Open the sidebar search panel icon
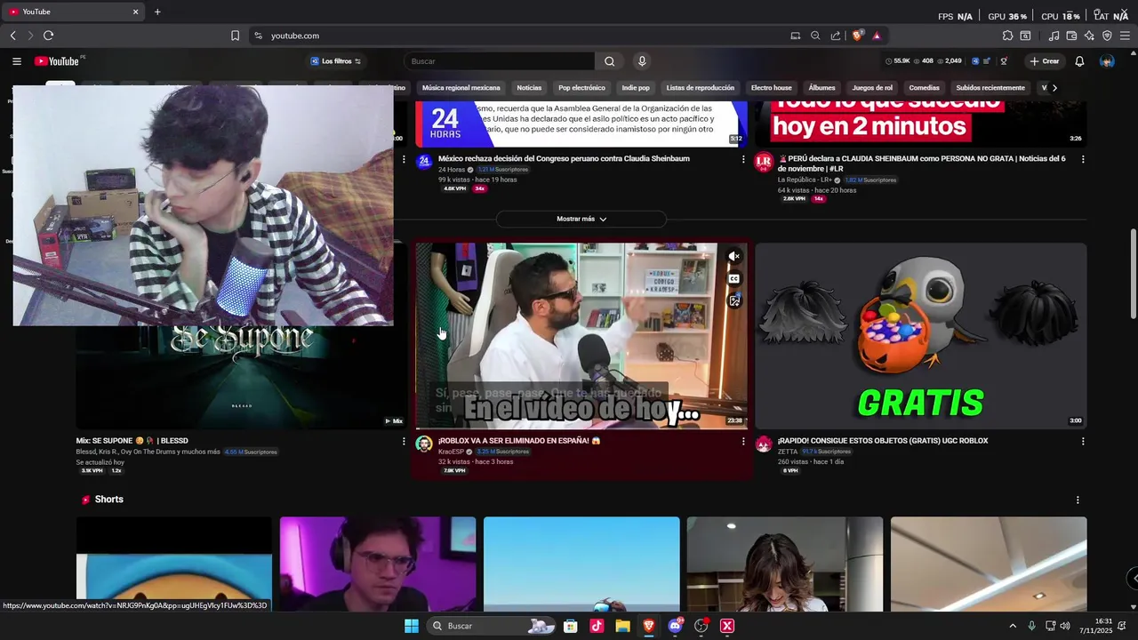 click(1025, 36)
